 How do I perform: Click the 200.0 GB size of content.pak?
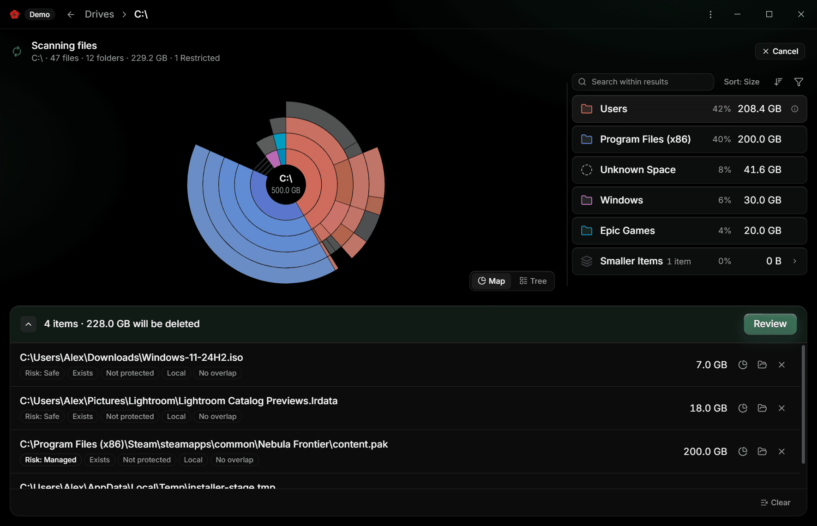tap(705, 451)
